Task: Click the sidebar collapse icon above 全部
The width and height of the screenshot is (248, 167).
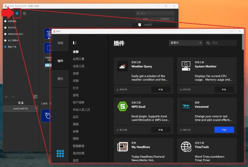Action: 74,43
